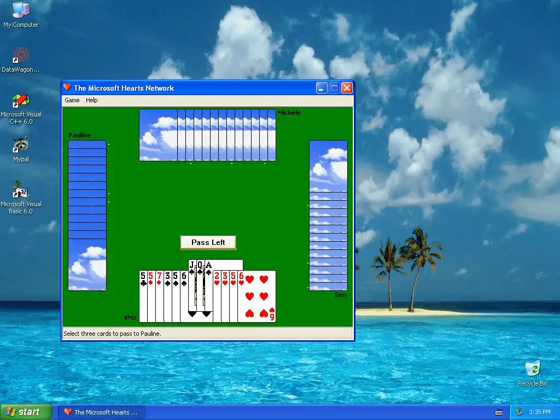Click the Pass Left button
Screen dimensions: 560x420
[208, 242]
